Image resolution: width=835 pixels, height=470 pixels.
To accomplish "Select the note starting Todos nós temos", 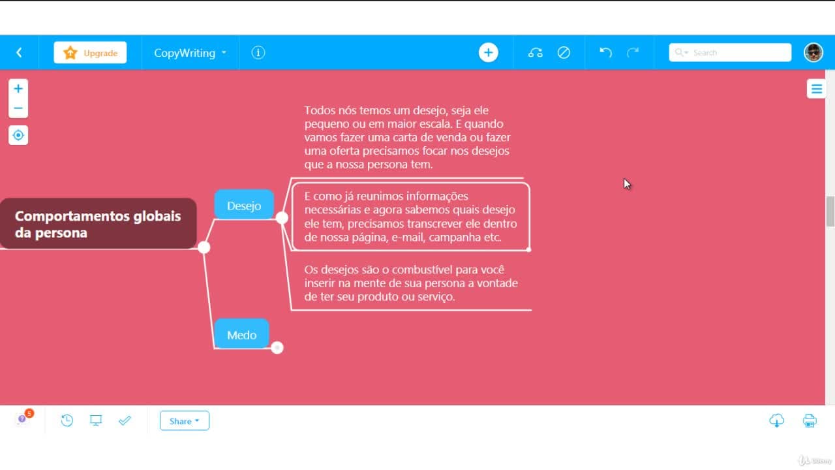I will click(408, 137).
